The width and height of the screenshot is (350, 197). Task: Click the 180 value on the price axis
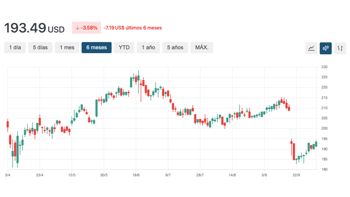pos(325,170)
